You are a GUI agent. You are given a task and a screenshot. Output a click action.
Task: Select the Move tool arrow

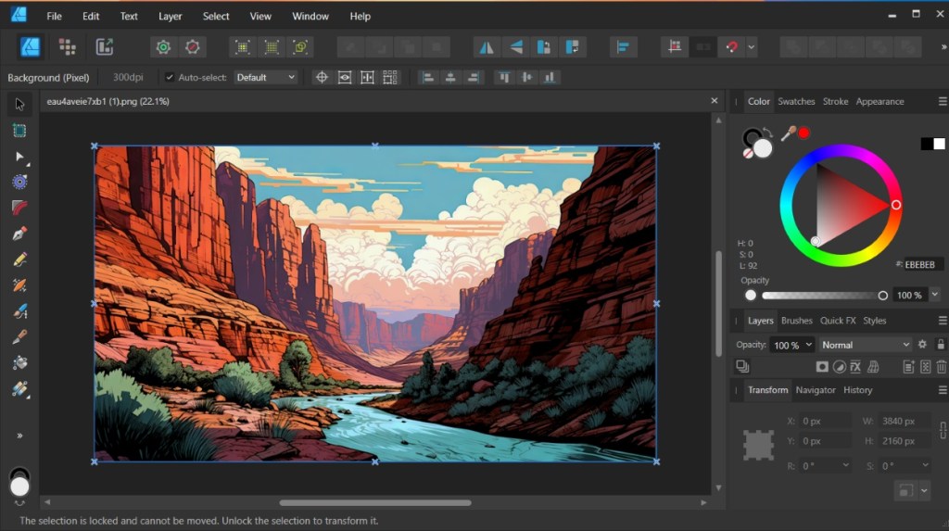[19, 104]
